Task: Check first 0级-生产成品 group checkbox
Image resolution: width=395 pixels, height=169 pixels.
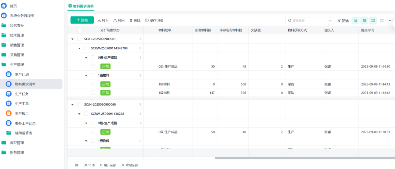Action: 93,57
